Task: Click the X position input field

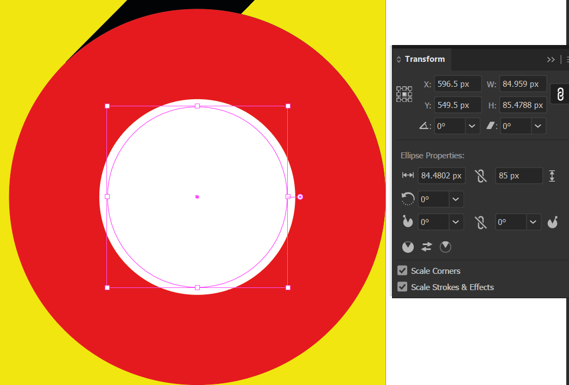Action: [x=458, y=84]
